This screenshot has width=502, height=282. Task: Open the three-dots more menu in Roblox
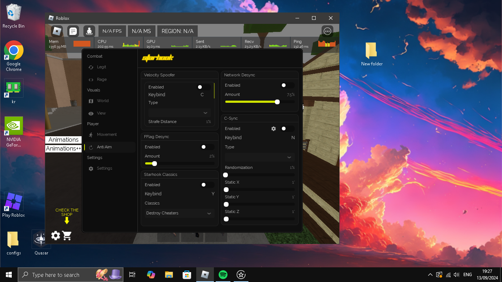click(x=327, y=31)
